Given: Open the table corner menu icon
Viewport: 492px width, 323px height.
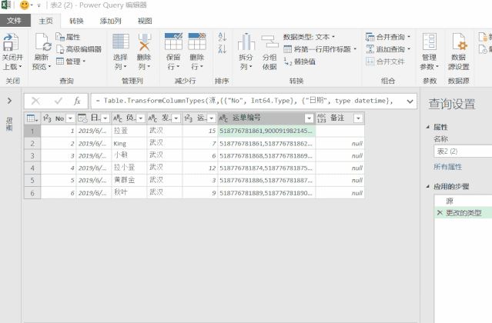Looking at the screenshot, I should [32, 118].
